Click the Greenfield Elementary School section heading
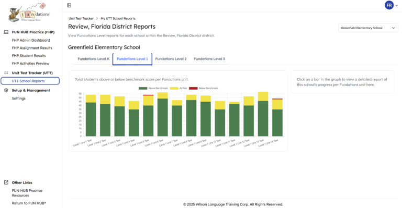The height and width of the screenshot is (208, 402). pyautogui.click(x=104, y=47)
